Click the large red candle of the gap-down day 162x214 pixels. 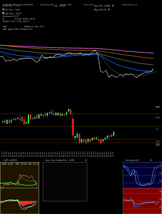[x=73, y=127]
